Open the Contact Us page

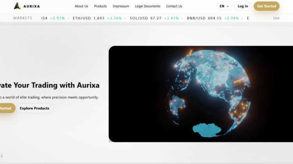click(x=174, y=6)
